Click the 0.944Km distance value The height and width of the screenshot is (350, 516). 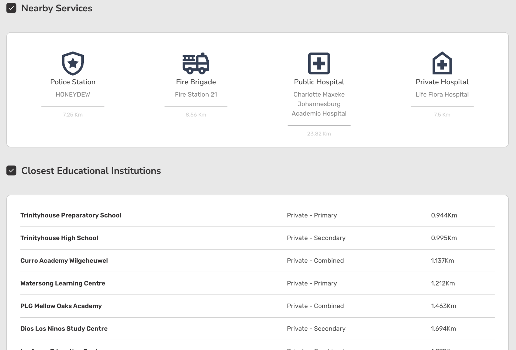coord(444,215)
